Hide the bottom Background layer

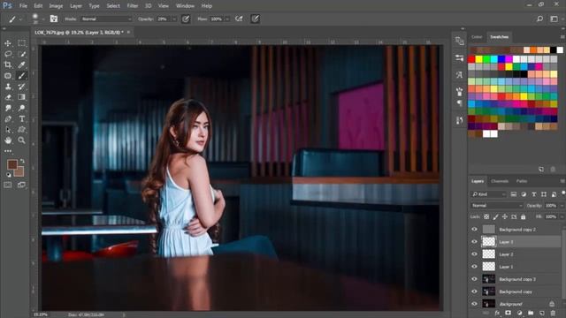[474, 304]
